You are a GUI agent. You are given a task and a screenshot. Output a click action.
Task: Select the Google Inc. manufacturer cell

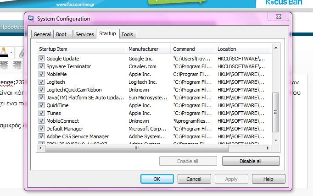(141, 59)
